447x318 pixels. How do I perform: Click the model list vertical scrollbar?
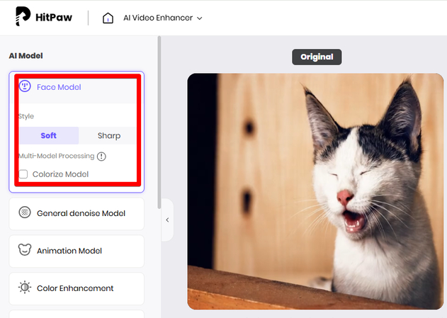click(159, 123)
